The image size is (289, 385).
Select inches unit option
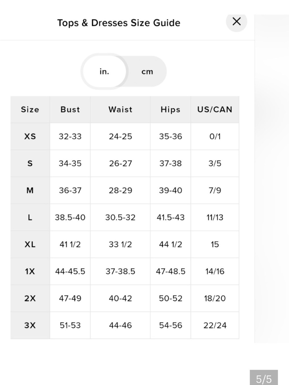coord(104,71)
